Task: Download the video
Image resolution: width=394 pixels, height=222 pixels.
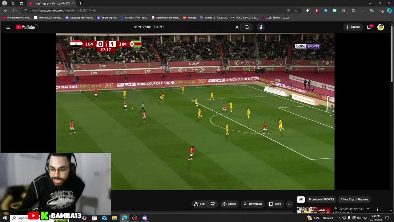Action: coord(252,204)
